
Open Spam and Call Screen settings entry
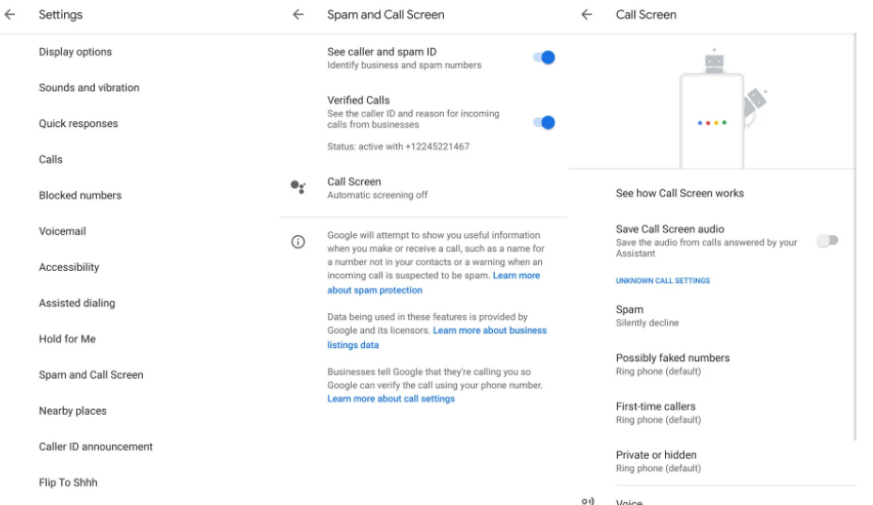click(x=91, y=374)
